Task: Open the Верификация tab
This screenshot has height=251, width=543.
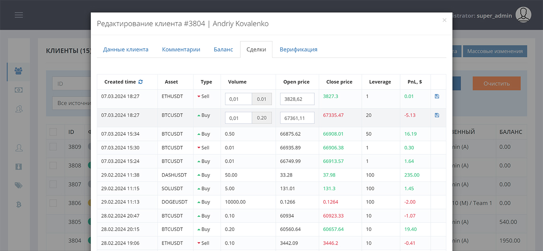Action: point(298,49)
